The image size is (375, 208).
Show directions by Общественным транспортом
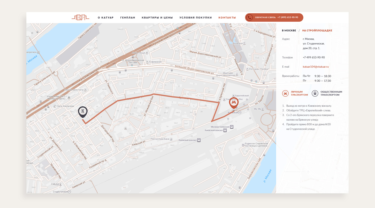tap(331, 93)
